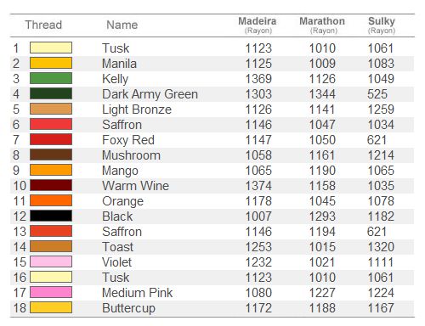425x326 pixels.
Task: Click Madeira code 1178 for Orange
Action: point(258,201)
